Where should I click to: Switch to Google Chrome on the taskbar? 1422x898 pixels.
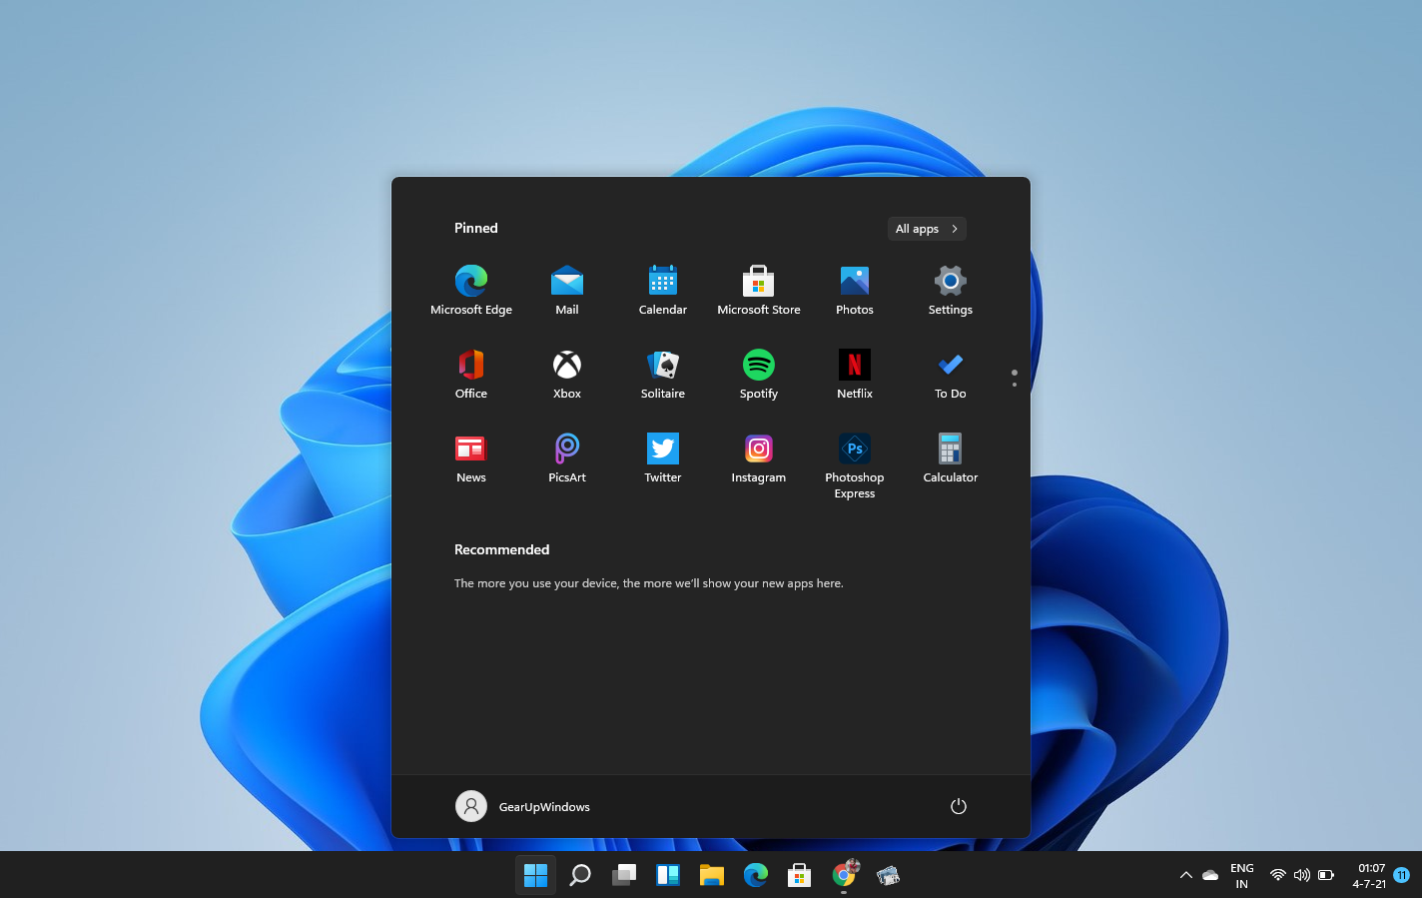click(844, 875)
